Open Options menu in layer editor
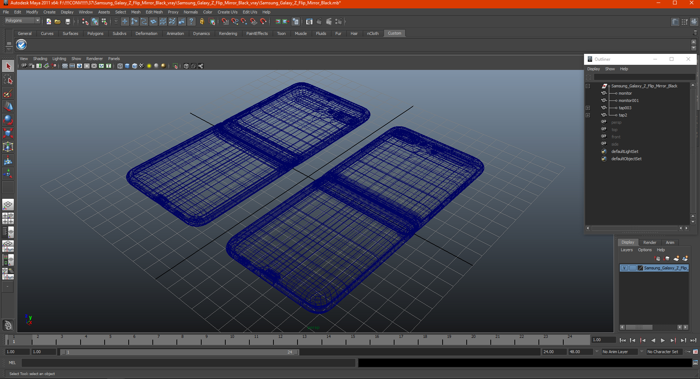 coord(645,250)
